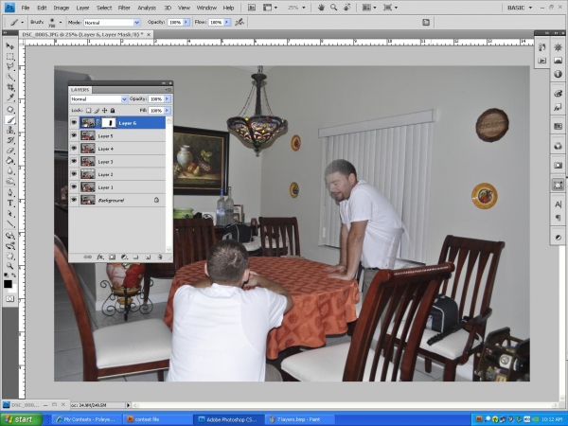Select the DSC_0005.JPG document tab
This screenshot has height=426, width=568.
(86, 34)
